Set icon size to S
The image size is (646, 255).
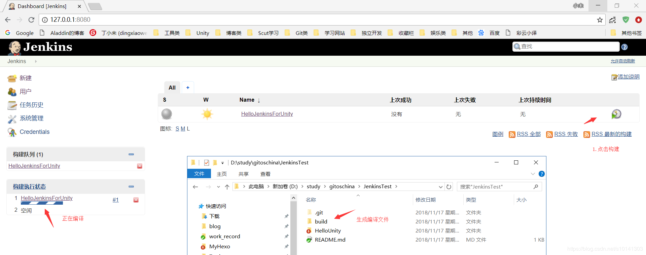177,129
